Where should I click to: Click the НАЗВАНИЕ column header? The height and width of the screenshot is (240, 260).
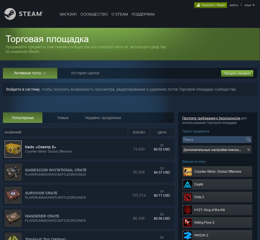point(13,132)
